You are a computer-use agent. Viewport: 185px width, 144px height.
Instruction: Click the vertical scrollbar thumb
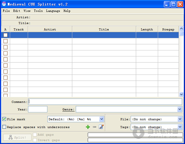coord(181,33)
